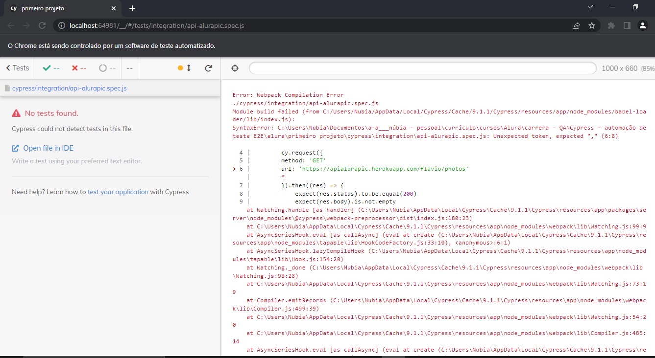Click the 'at AsyncSeriesHook.lazyCompileHook' stack line
Image resolution: width=655 pixels, height=358 pixels.
point(439,255)
